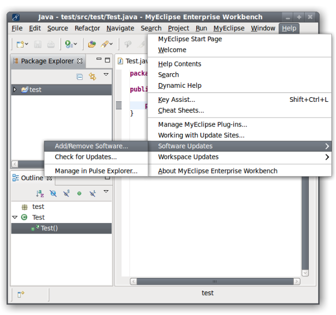
Task: Choose Add/Remove Software... submenu item
Action: (96, 146)
